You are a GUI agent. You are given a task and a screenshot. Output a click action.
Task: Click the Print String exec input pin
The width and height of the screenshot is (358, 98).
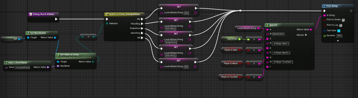325,11
